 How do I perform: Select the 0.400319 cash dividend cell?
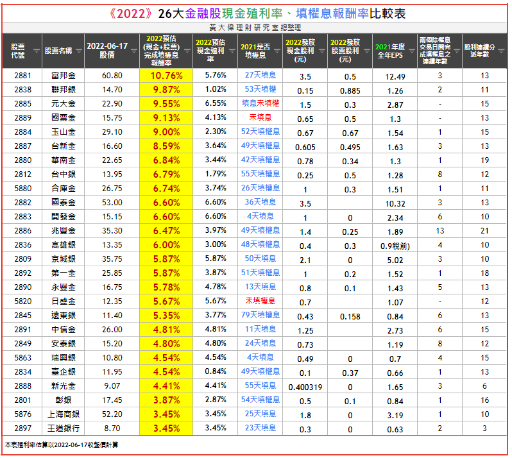(x=305, y=387)
